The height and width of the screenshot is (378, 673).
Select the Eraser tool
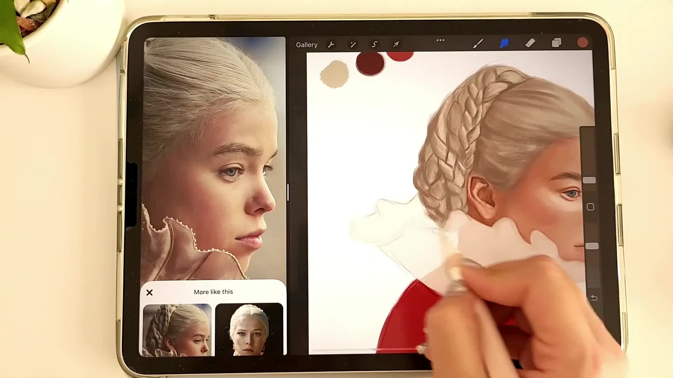pyautogui.click(x=530, y=43)
